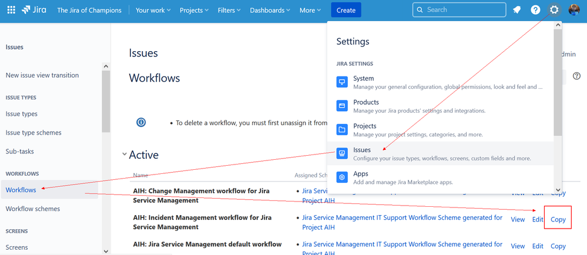This screenshot has width=587, height=255.
Task: Select Products in Jira settings menu
Action: tap(440, 106)
